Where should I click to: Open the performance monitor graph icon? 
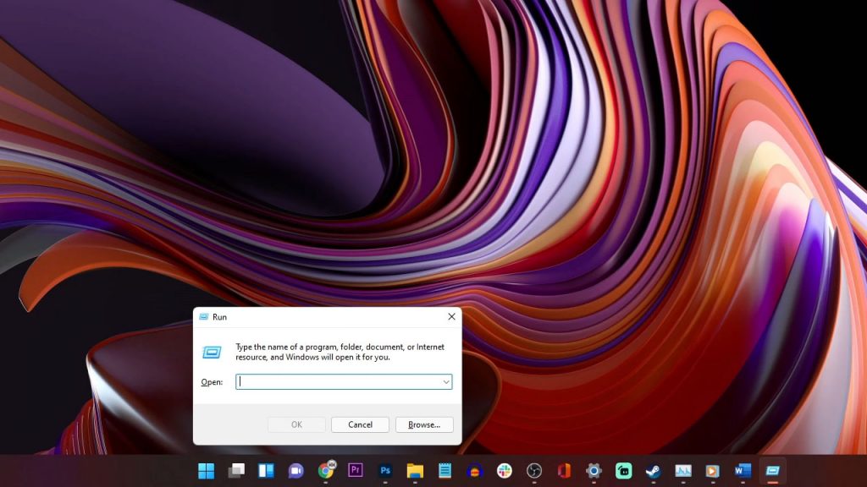pyautogui.click(x=683, y=470)
